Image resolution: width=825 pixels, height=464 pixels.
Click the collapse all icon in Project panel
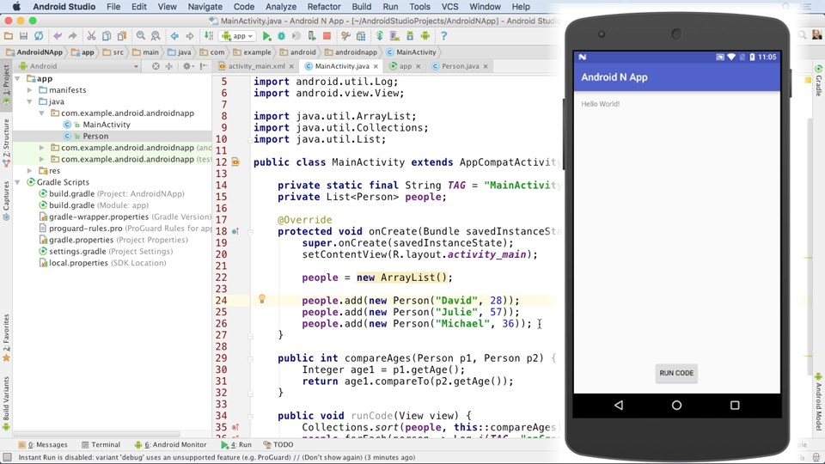pos(169,66)
